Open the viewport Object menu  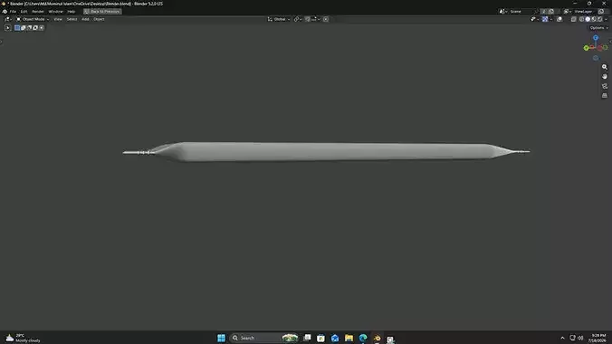pos(99,19)
